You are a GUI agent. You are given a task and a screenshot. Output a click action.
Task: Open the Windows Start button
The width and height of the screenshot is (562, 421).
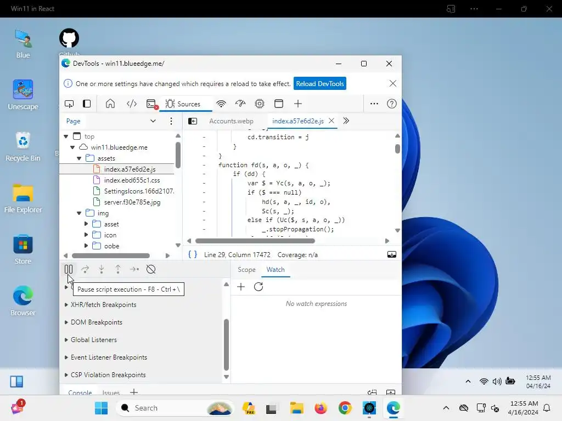101,408
